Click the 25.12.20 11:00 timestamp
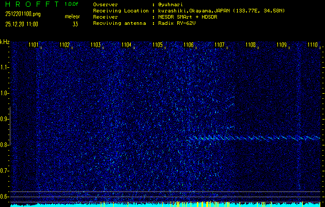 pos(22,24)
